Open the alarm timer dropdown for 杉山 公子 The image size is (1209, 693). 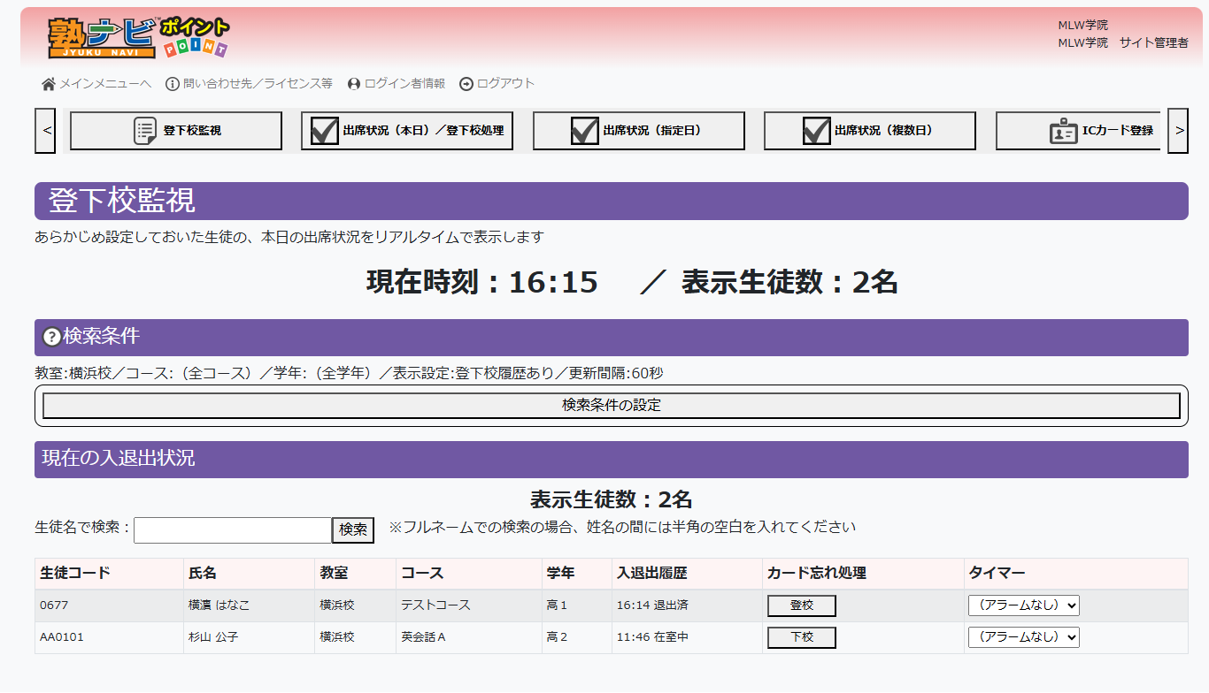(1024, 637)
